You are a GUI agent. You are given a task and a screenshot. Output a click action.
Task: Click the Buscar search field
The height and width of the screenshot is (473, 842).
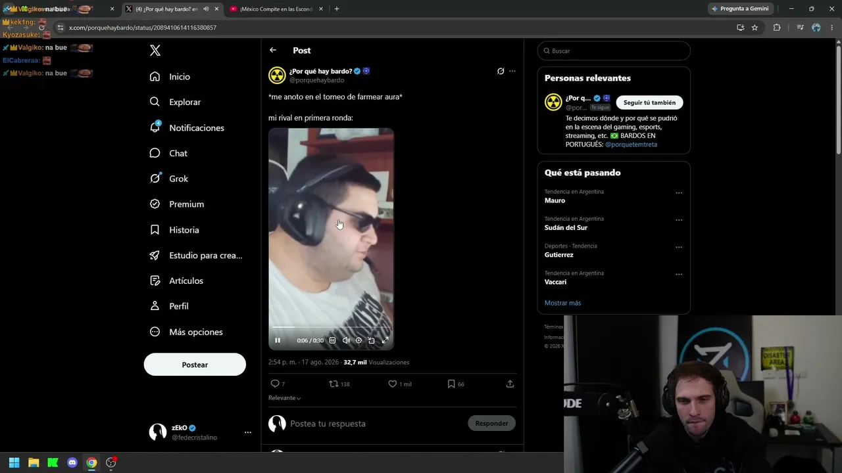pyautogui.click(x=614, y=51)
